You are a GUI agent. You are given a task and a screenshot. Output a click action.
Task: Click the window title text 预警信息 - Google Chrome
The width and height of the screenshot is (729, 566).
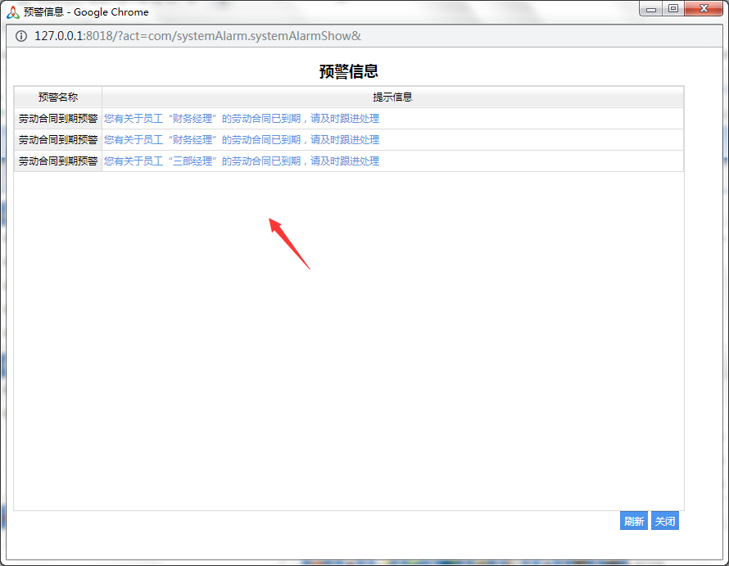86,12
